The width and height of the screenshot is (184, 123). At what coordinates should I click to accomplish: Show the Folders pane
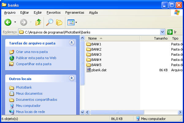pos(59,22)
